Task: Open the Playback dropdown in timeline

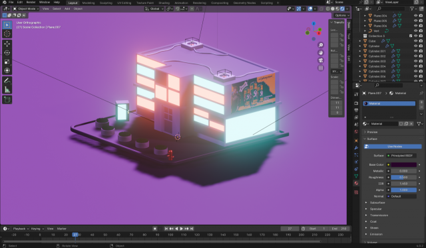Action: [21, 229]
